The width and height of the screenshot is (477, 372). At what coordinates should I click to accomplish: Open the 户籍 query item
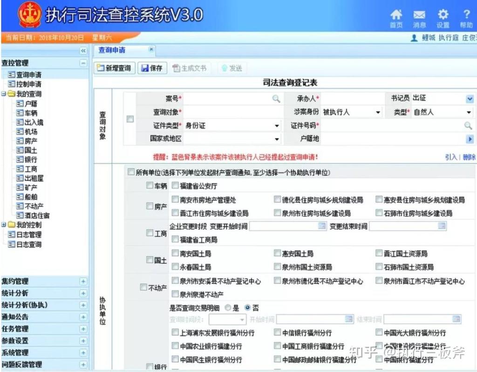(x=27, y=104)
